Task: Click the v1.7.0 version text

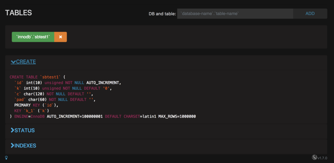Action: [x=322, y=158]
